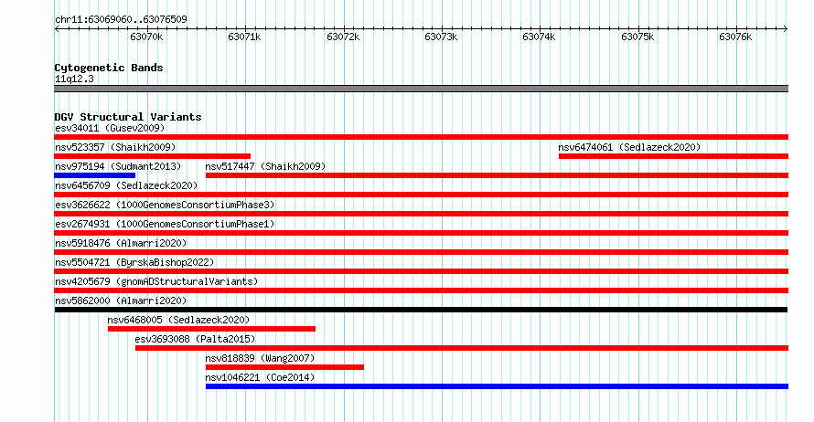Click the blue bar for nsv1046221
Image resolution: width=814 pixels, height=422 pixels.
[497, 386]
